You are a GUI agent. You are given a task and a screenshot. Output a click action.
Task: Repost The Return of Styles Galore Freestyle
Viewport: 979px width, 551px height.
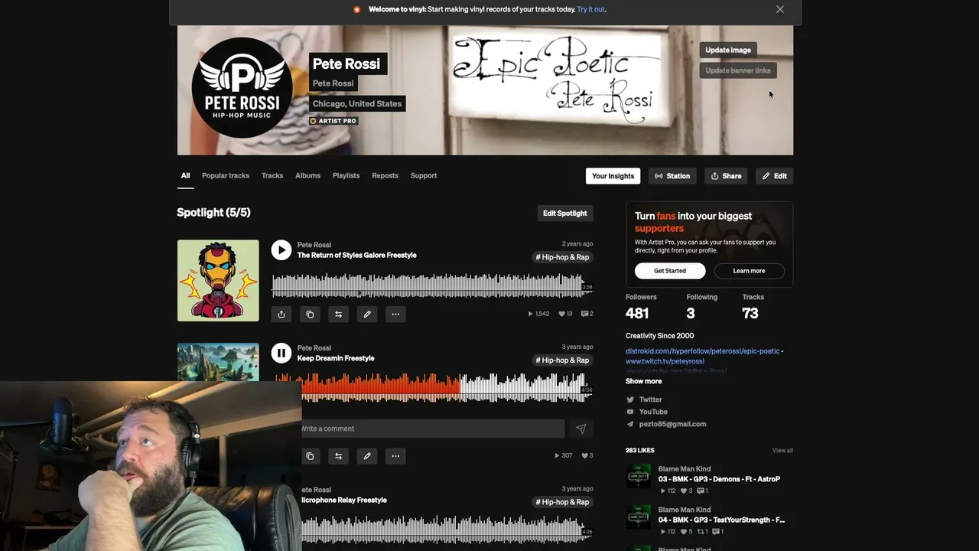coord(338,314)
